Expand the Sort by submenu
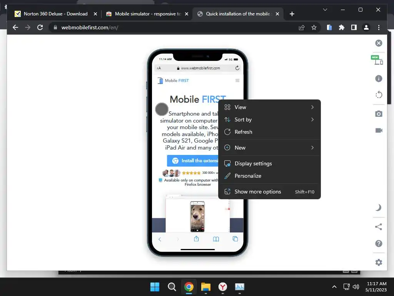Viewport: 394px width, 296px height. 269,119
